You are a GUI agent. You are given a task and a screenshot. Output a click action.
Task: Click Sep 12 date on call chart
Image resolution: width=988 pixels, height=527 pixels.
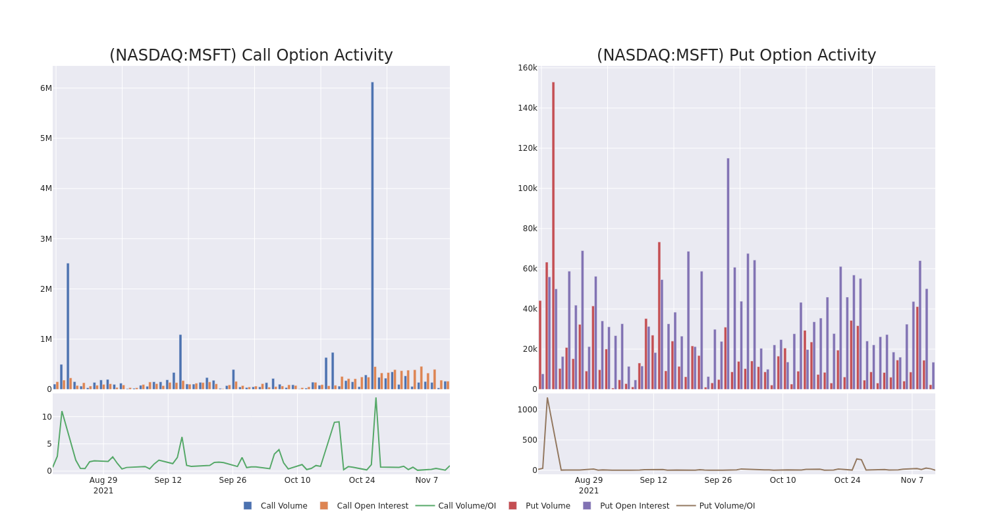(168, 480)
